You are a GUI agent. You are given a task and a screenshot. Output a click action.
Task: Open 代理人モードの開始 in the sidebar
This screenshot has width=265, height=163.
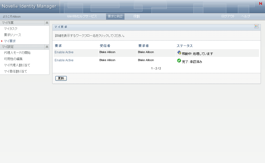tap(17, 53)
